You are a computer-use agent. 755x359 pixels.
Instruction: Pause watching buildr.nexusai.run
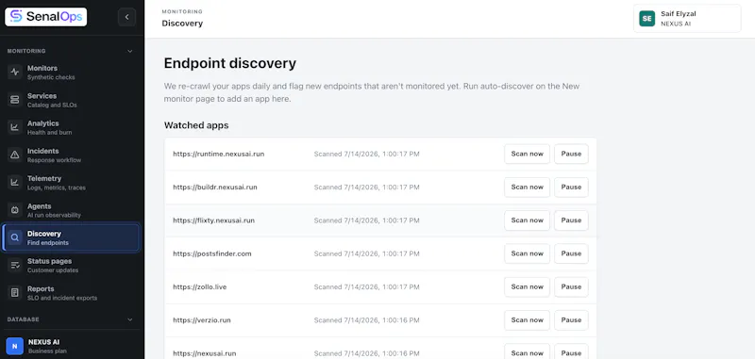[571, 187]
